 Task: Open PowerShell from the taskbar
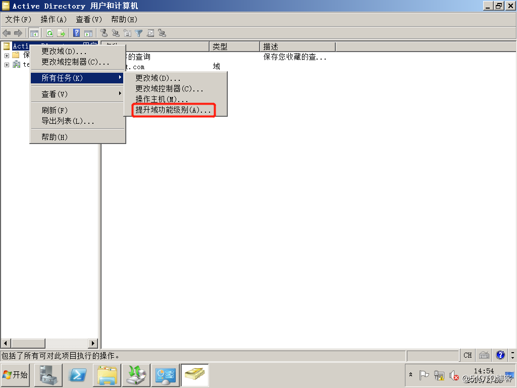(77, 375)
